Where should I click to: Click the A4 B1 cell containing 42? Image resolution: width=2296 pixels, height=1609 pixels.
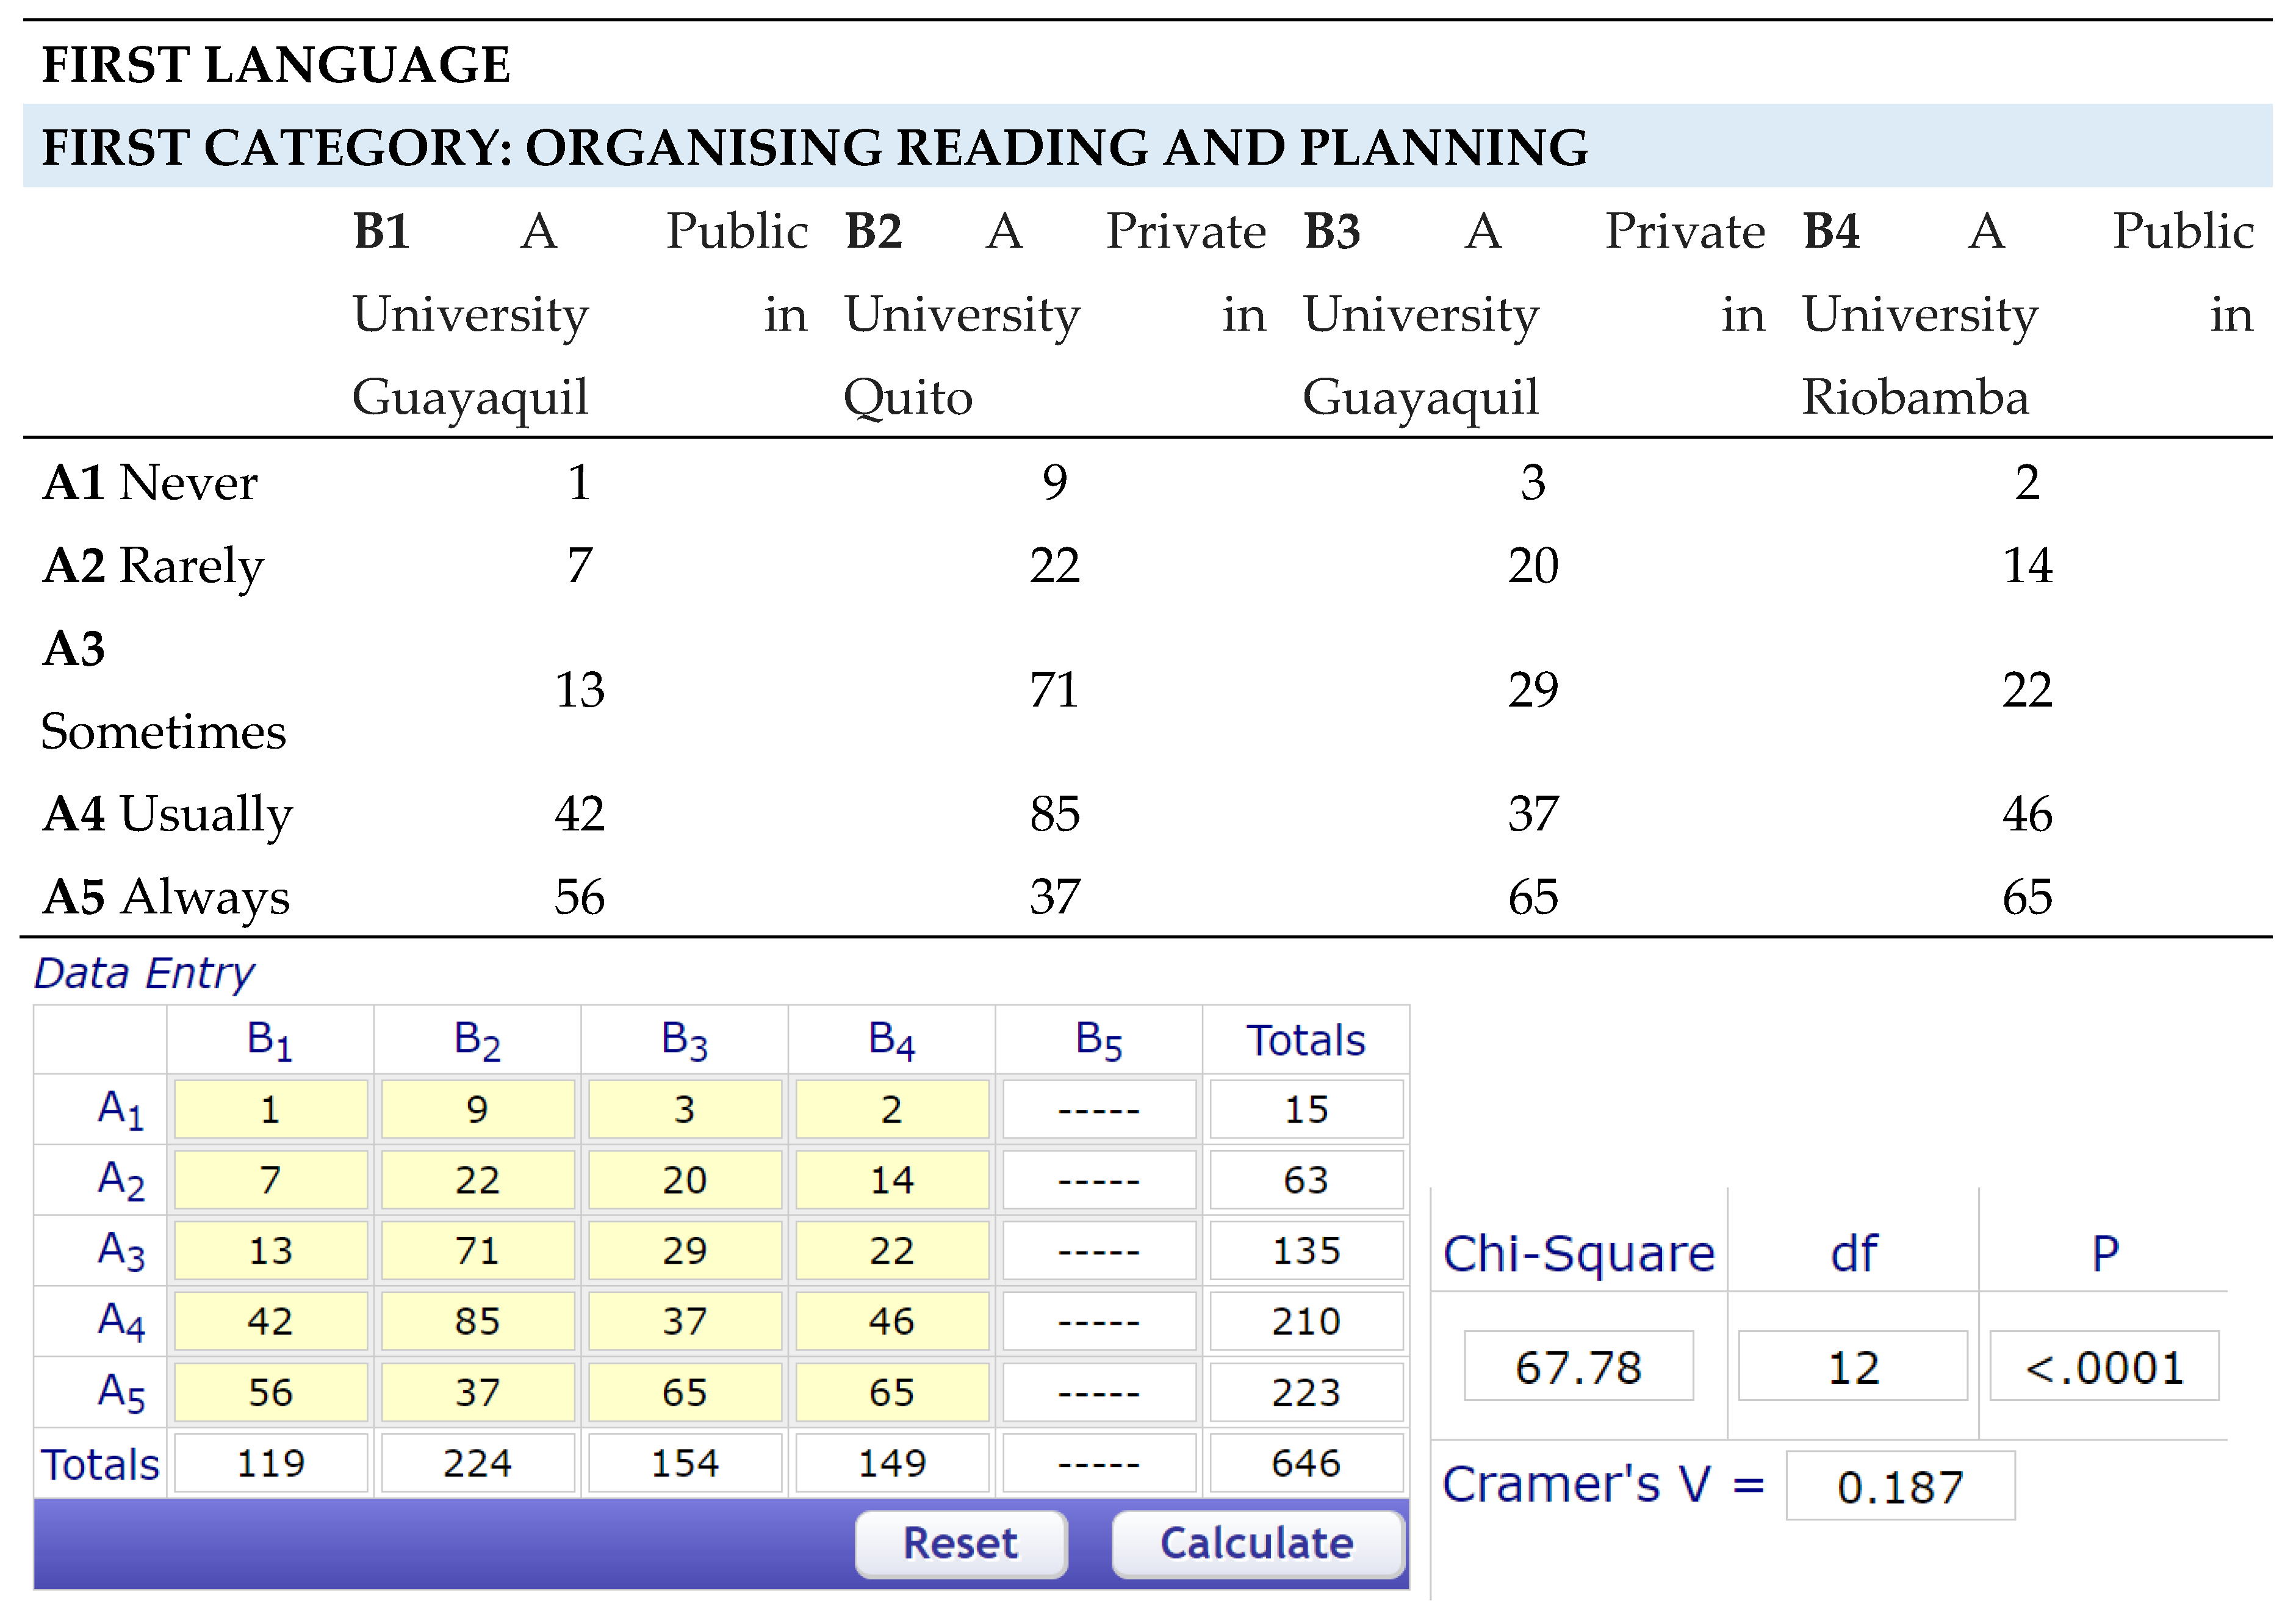point(270,1321)
